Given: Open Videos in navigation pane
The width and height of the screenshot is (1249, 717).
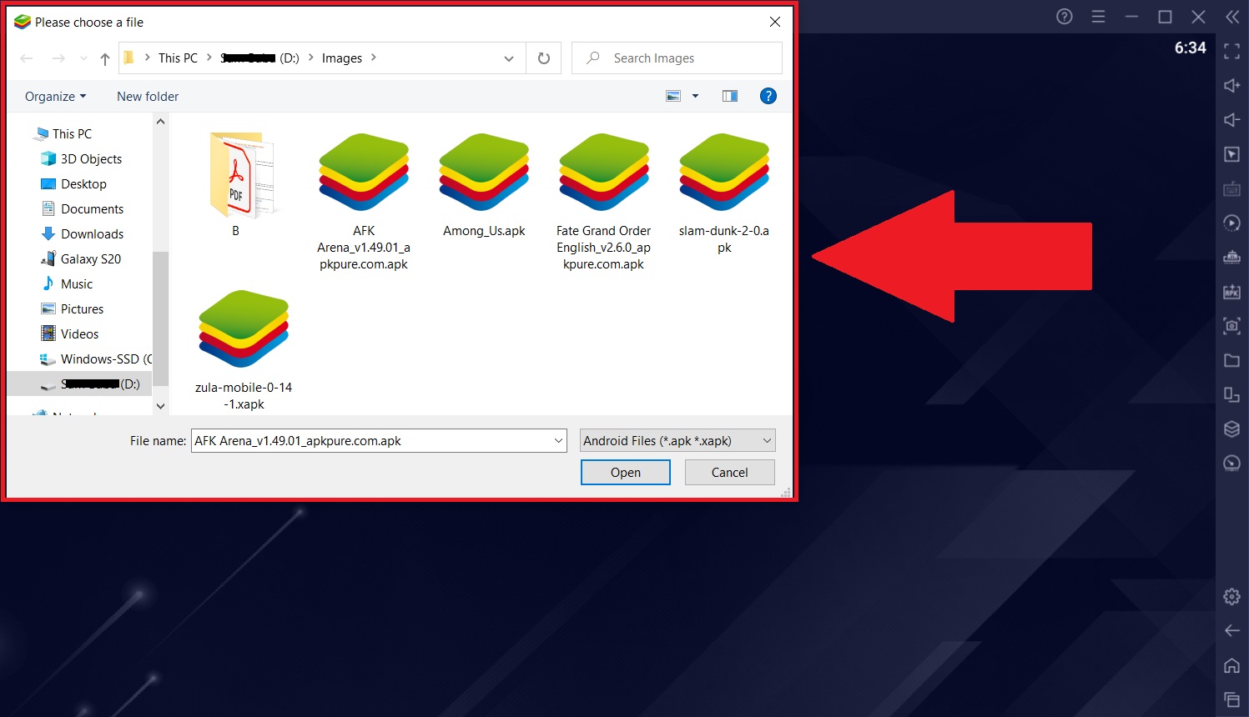Looking at the screenshot, I should (x=79, y=334).
